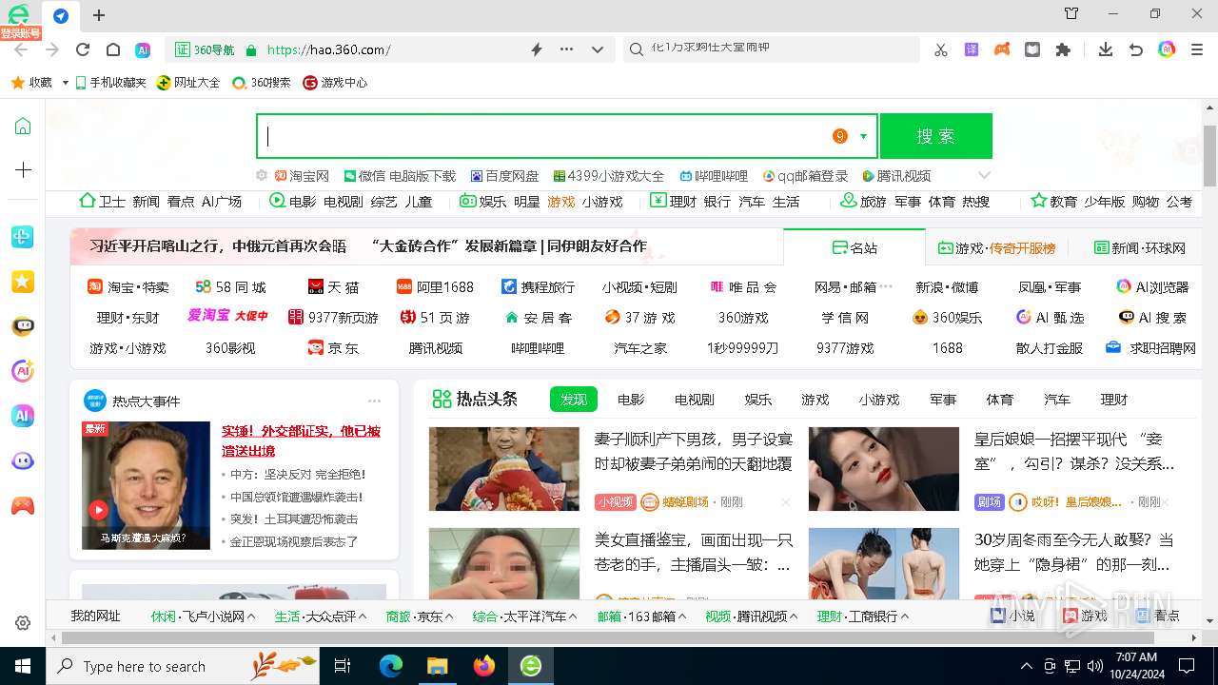Viewport: 1218px width, 685px height.
Task: Open sidebar yellow star favorites icon
Action: click(23, 282)
